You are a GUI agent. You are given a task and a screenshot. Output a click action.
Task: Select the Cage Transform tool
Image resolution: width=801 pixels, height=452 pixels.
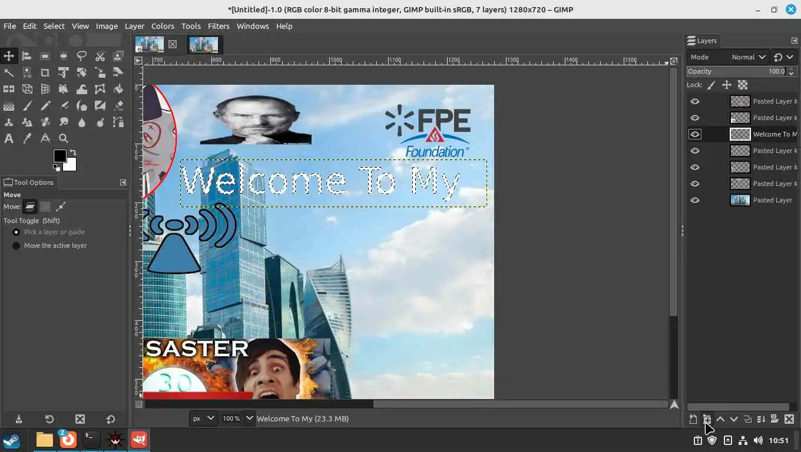coord(100,89)
